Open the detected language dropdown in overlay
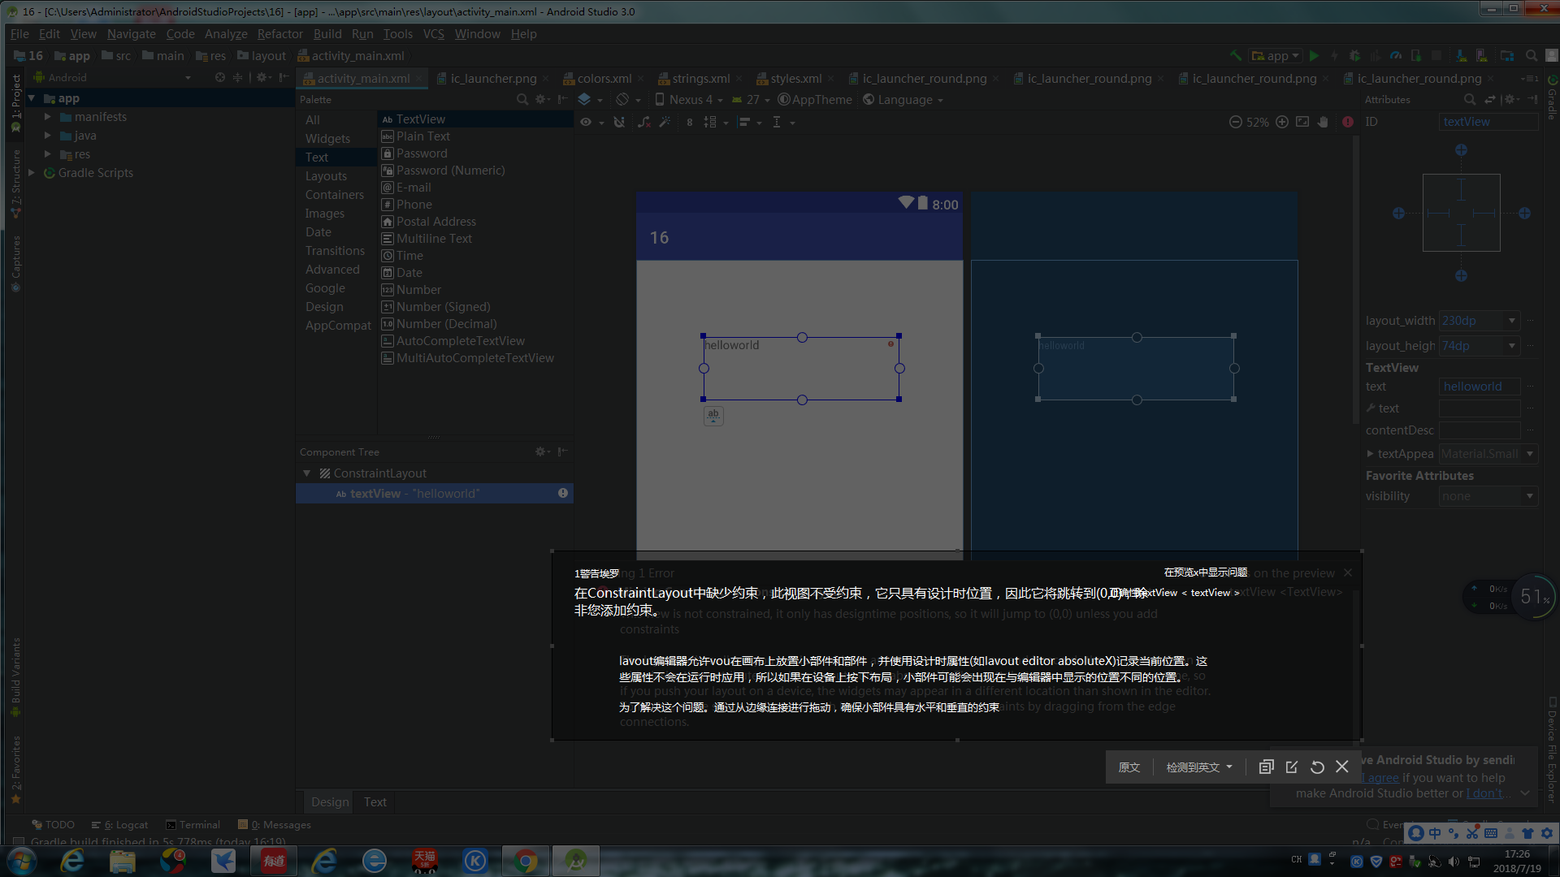The height and width of the screenshot is (877, 1560). point(1199,767)
